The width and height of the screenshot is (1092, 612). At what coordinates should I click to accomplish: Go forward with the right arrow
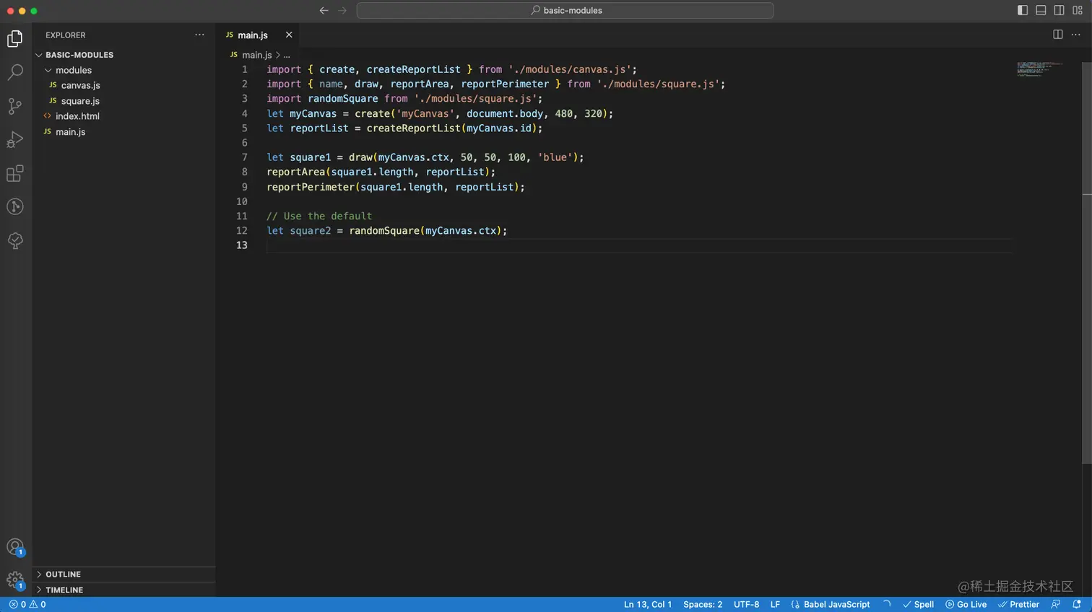pos(342,10)
